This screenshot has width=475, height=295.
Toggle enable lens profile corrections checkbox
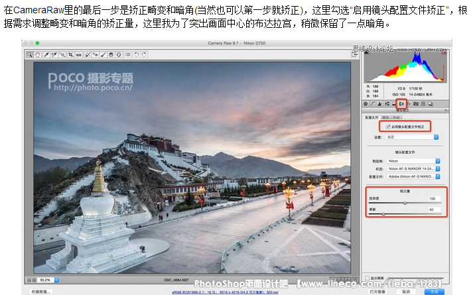(x=388, y=127)
